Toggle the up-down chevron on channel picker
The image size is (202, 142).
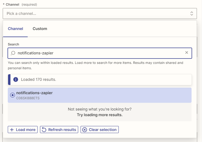(192, 13)
